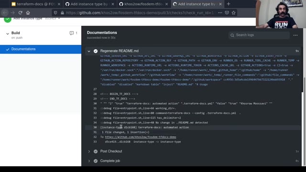The height and width of the screenshot is (172, 306).
Task: Reload the current page
Action: pos(20,13)
